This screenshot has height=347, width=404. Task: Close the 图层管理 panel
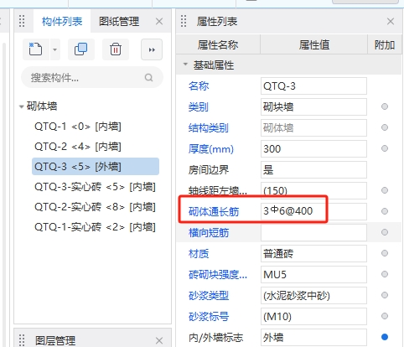coord(159,340)
